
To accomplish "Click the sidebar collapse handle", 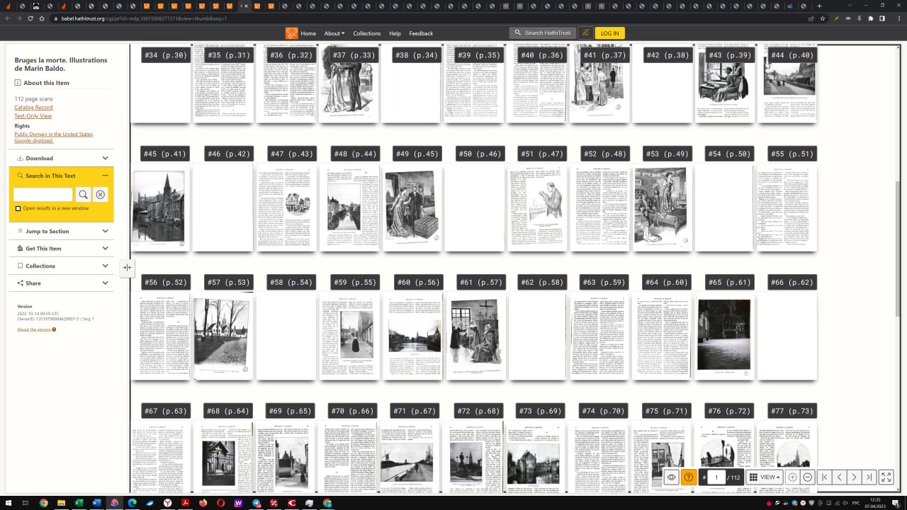I will [x=127, y=267].
